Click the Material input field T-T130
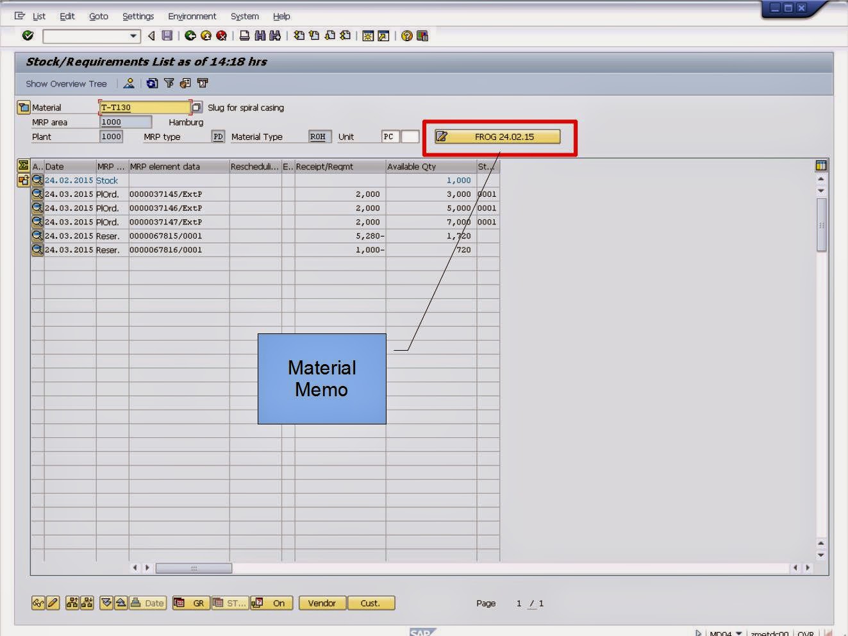 pyautogui.click(x=145, y=107)
